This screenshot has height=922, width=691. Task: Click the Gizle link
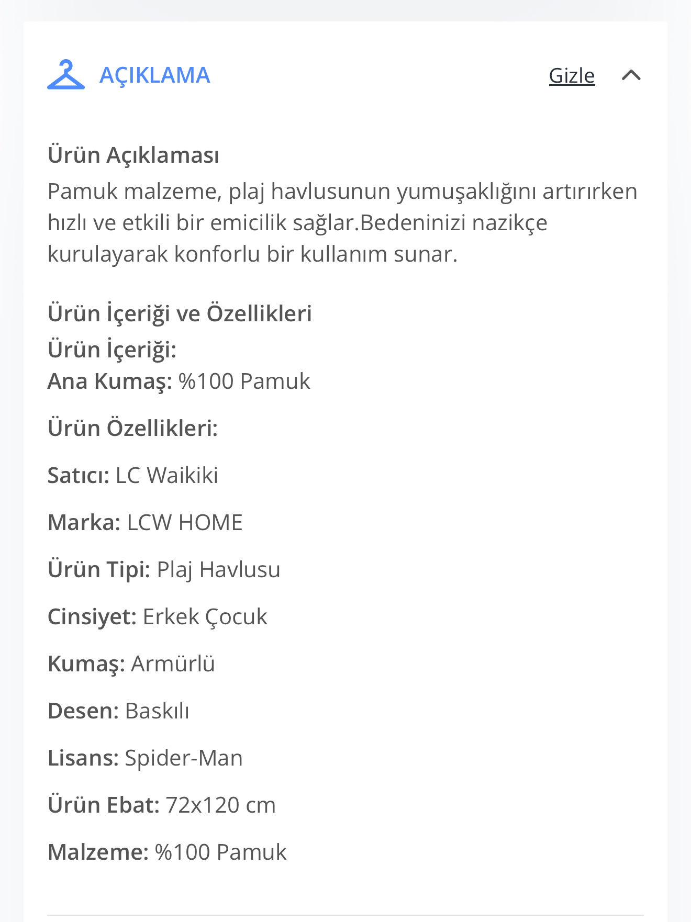click(x=572, y=75)
